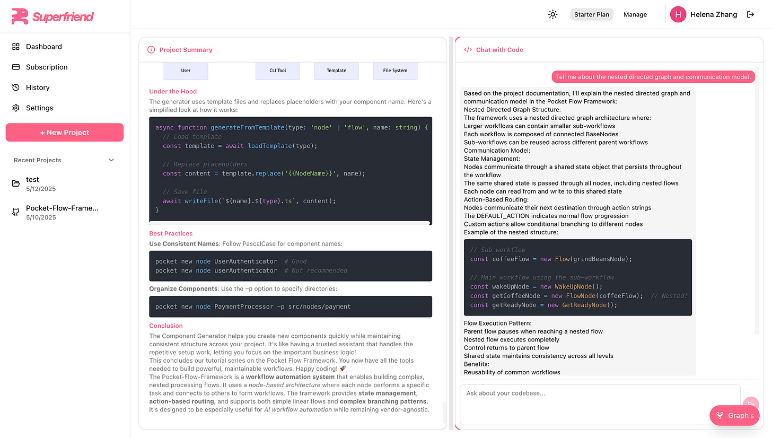This screenshot has height=438, width=772.
Task: Click the Under the Hood heading
Action: point(173,91)
